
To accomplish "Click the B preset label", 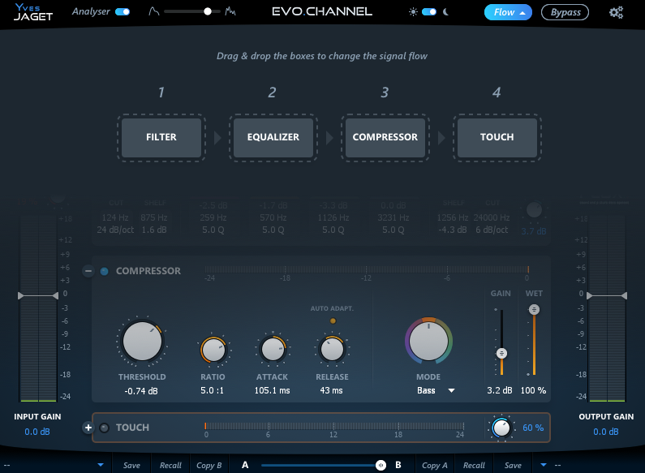I will (398, 465).
